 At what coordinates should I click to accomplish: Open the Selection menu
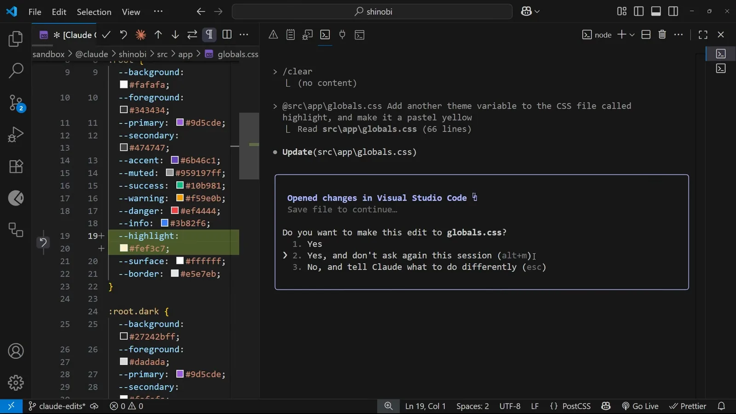pyautogui.click(x=94, y=11)
